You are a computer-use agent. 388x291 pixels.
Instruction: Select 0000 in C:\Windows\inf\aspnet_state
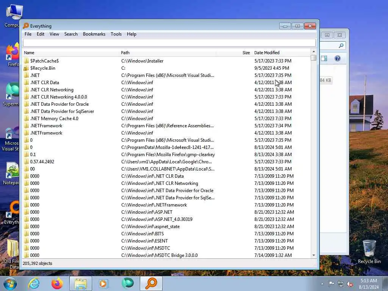(x=34, y=226)
